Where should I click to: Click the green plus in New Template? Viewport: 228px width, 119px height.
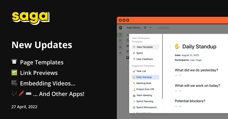[x=134, y=47]
